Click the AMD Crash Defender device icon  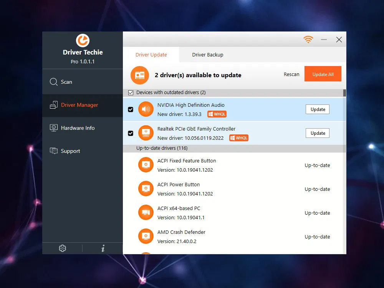click(x=146, y=236)
